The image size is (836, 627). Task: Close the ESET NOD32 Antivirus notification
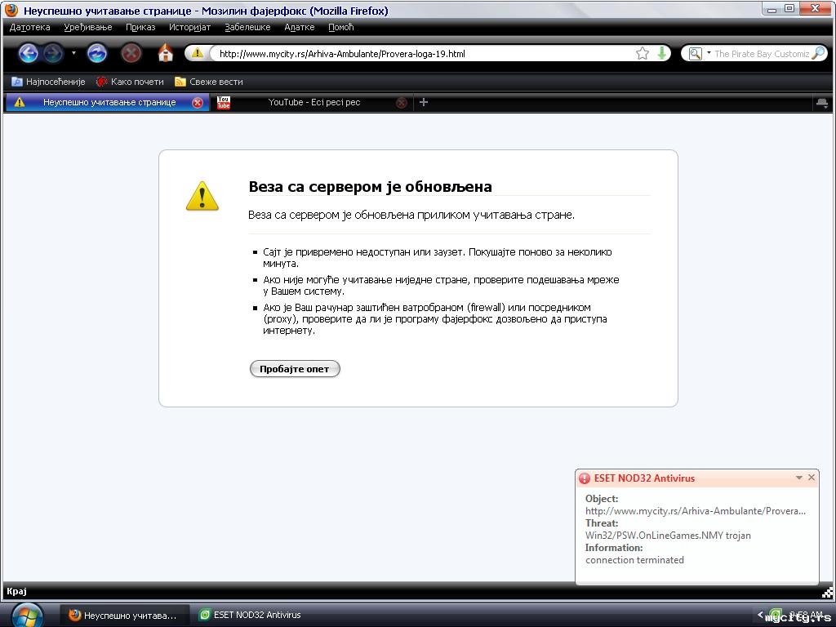point(812,477)
